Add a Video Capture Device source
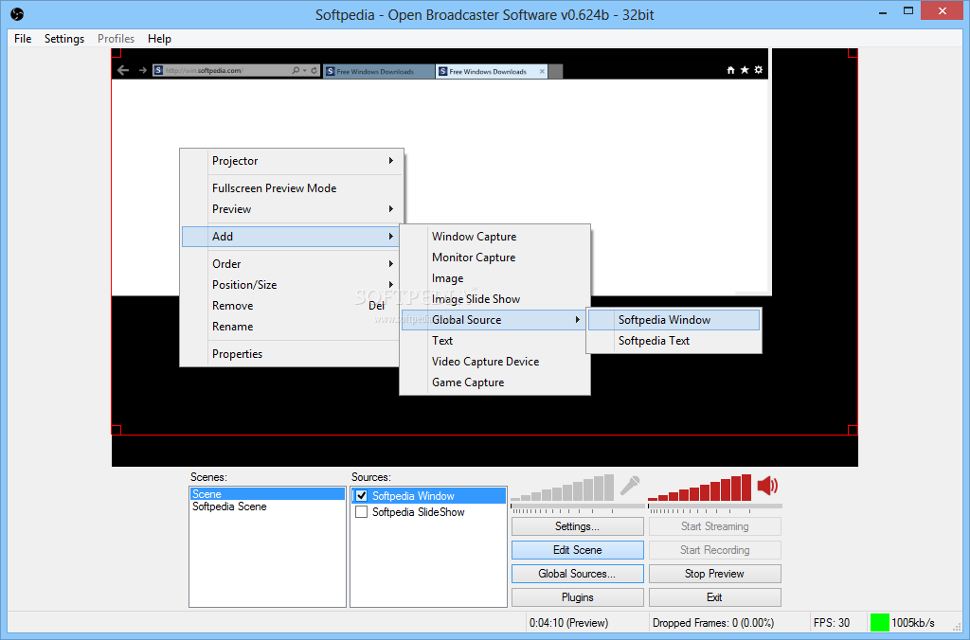Viewport: 970px width, 640px height. [x=494, y=362]
